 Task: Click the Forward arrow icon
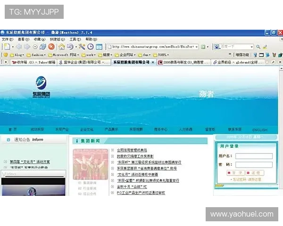click(x=27, y=47)
